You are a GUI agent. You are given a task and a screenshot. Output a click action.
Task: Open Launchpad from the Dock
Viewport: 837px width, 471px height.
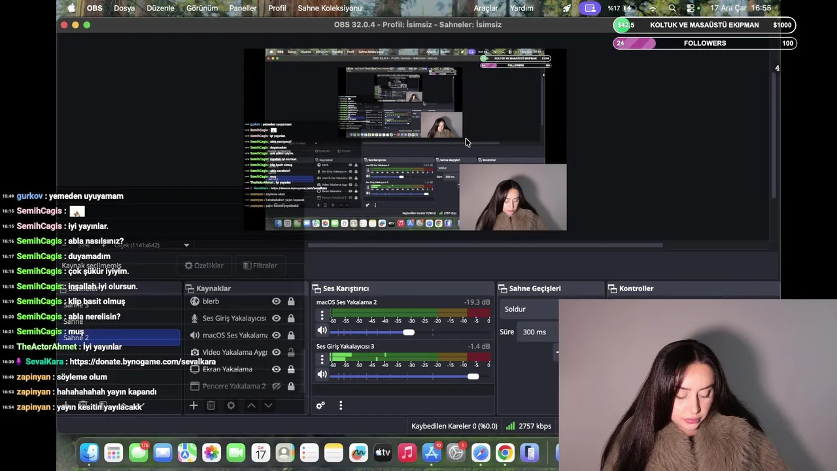coord(114,453)
